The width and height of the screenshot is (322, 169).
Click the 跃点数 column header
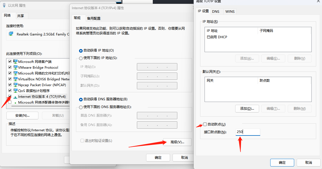pyautogui.click(x=284, y=81)
